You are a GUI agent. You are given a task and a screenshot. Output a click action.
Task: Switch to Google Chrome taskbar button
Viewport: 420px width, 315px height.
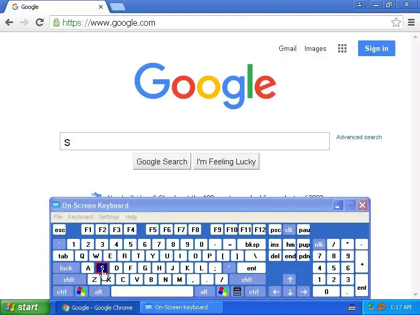coord(98,308)
